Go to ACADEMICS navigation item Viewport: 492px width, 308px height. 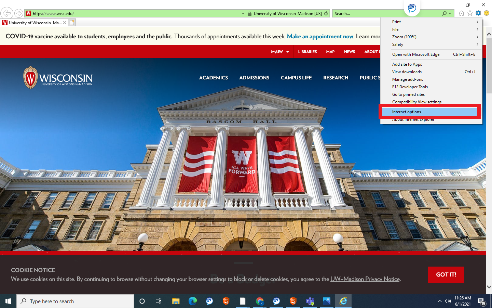pos(214,78)
